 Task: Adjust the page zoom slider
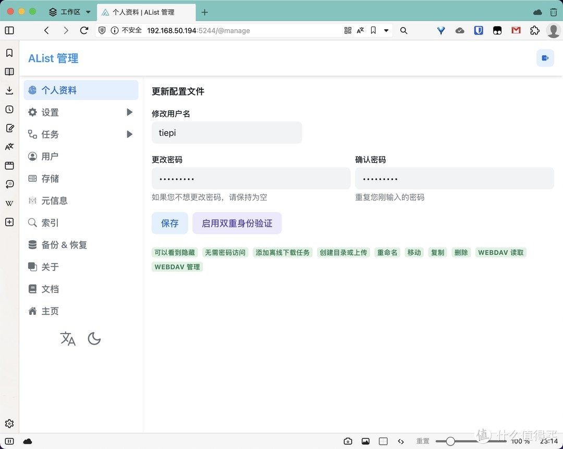tap(450, 441)
